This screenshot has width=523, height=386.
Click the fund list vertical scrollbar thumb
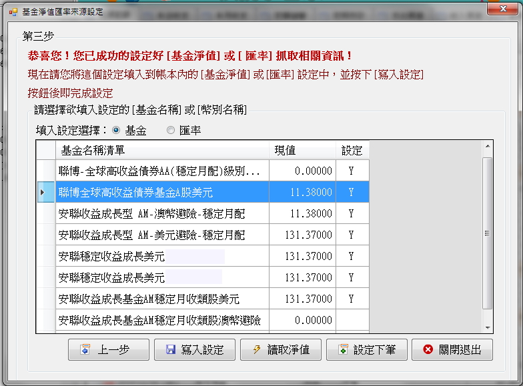coord(487,233)
